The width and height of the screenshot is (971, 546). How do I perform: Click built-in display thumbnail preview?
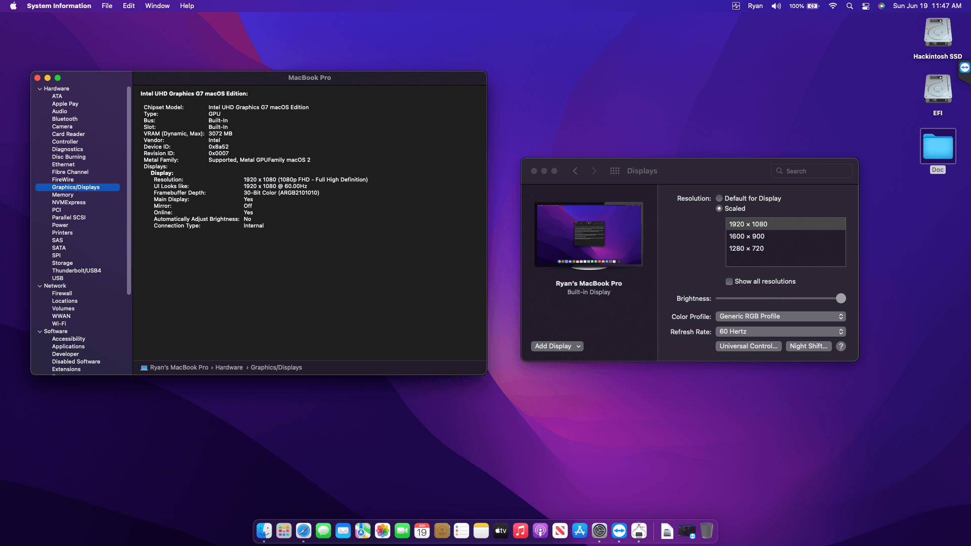point(589,235)
